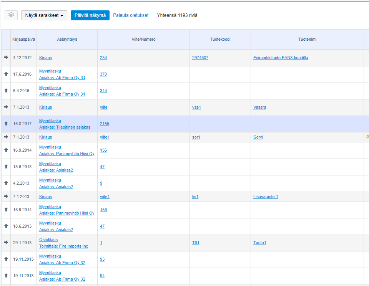Click right arrow icon in the vas1 row
369x286 pixels.
coord(6,107)
